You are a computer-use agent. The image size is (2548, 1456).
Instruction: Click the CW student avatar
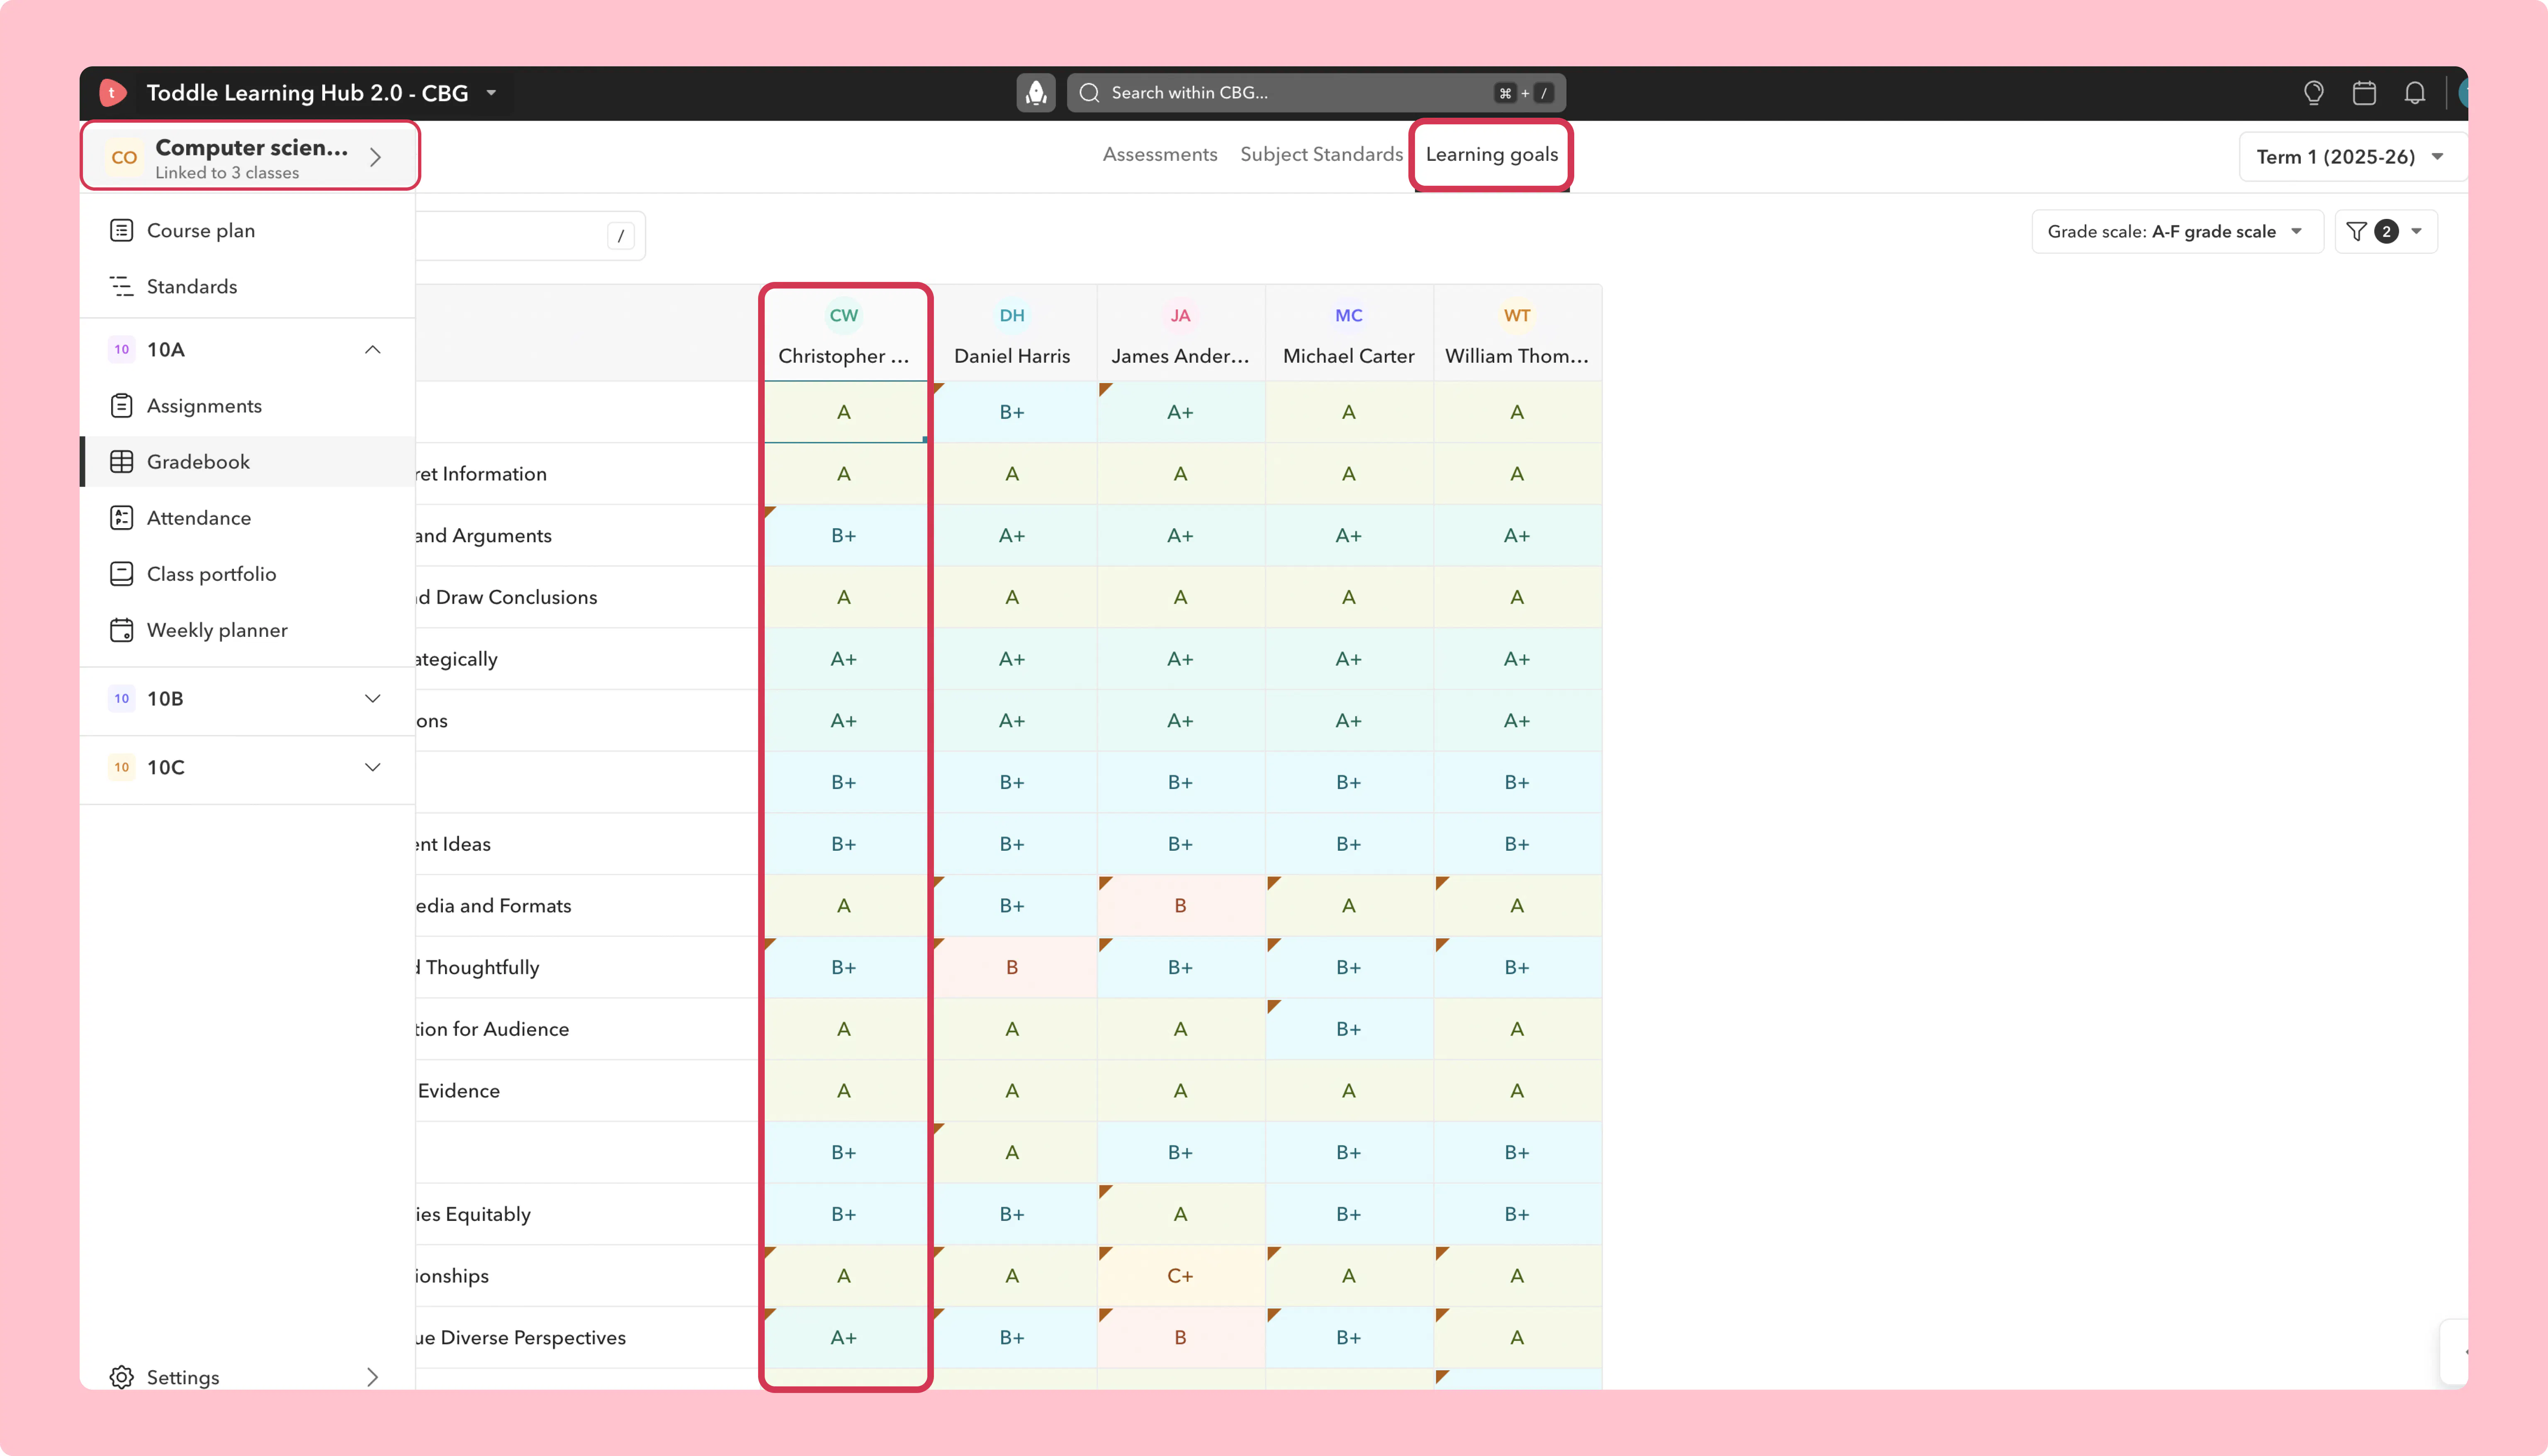click(844, 315)
